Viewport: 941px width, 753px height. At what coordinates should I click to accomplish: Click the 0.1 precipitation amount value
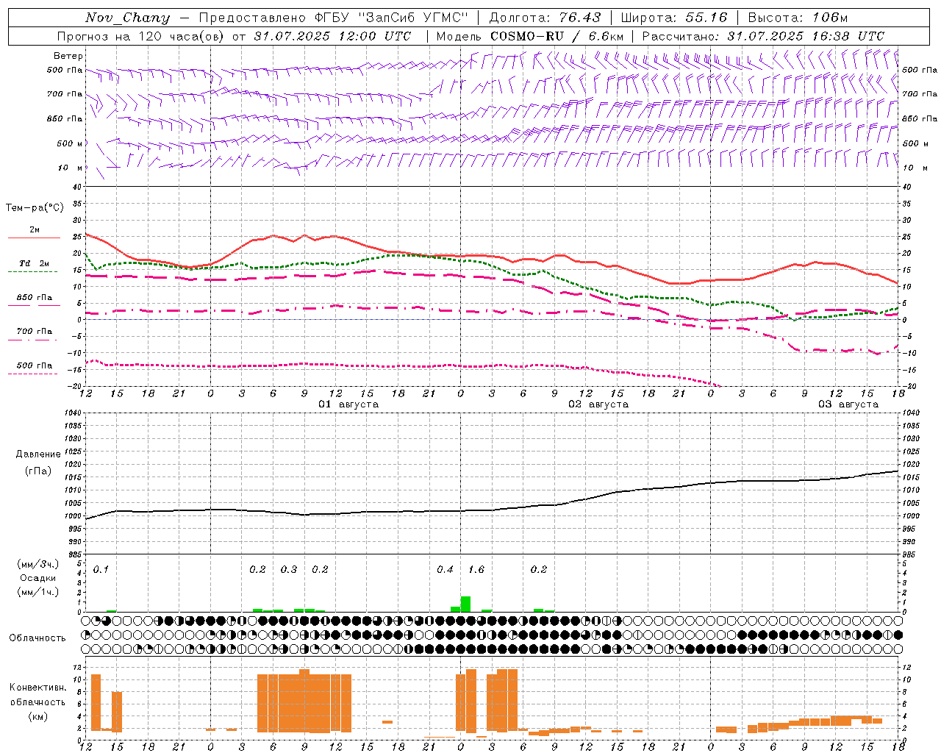click(x=101, y=570)
